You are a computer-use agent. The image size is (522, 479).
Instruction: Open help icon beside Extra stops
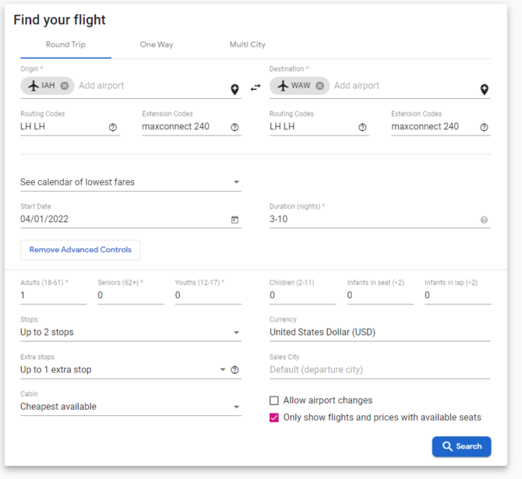click(x=235, y=370)
